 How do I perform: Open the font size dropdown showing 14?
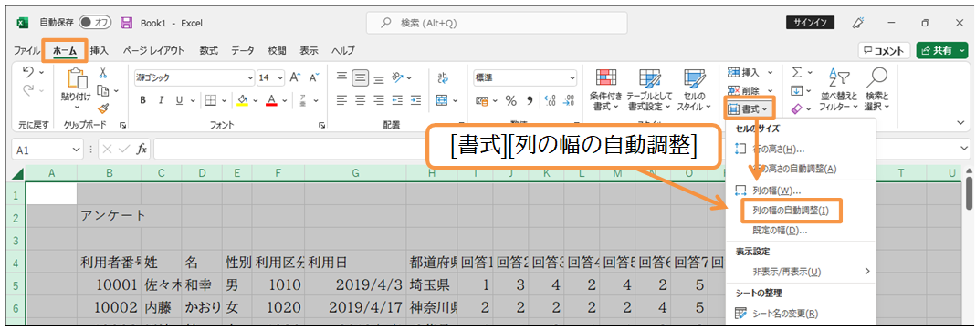280,78
